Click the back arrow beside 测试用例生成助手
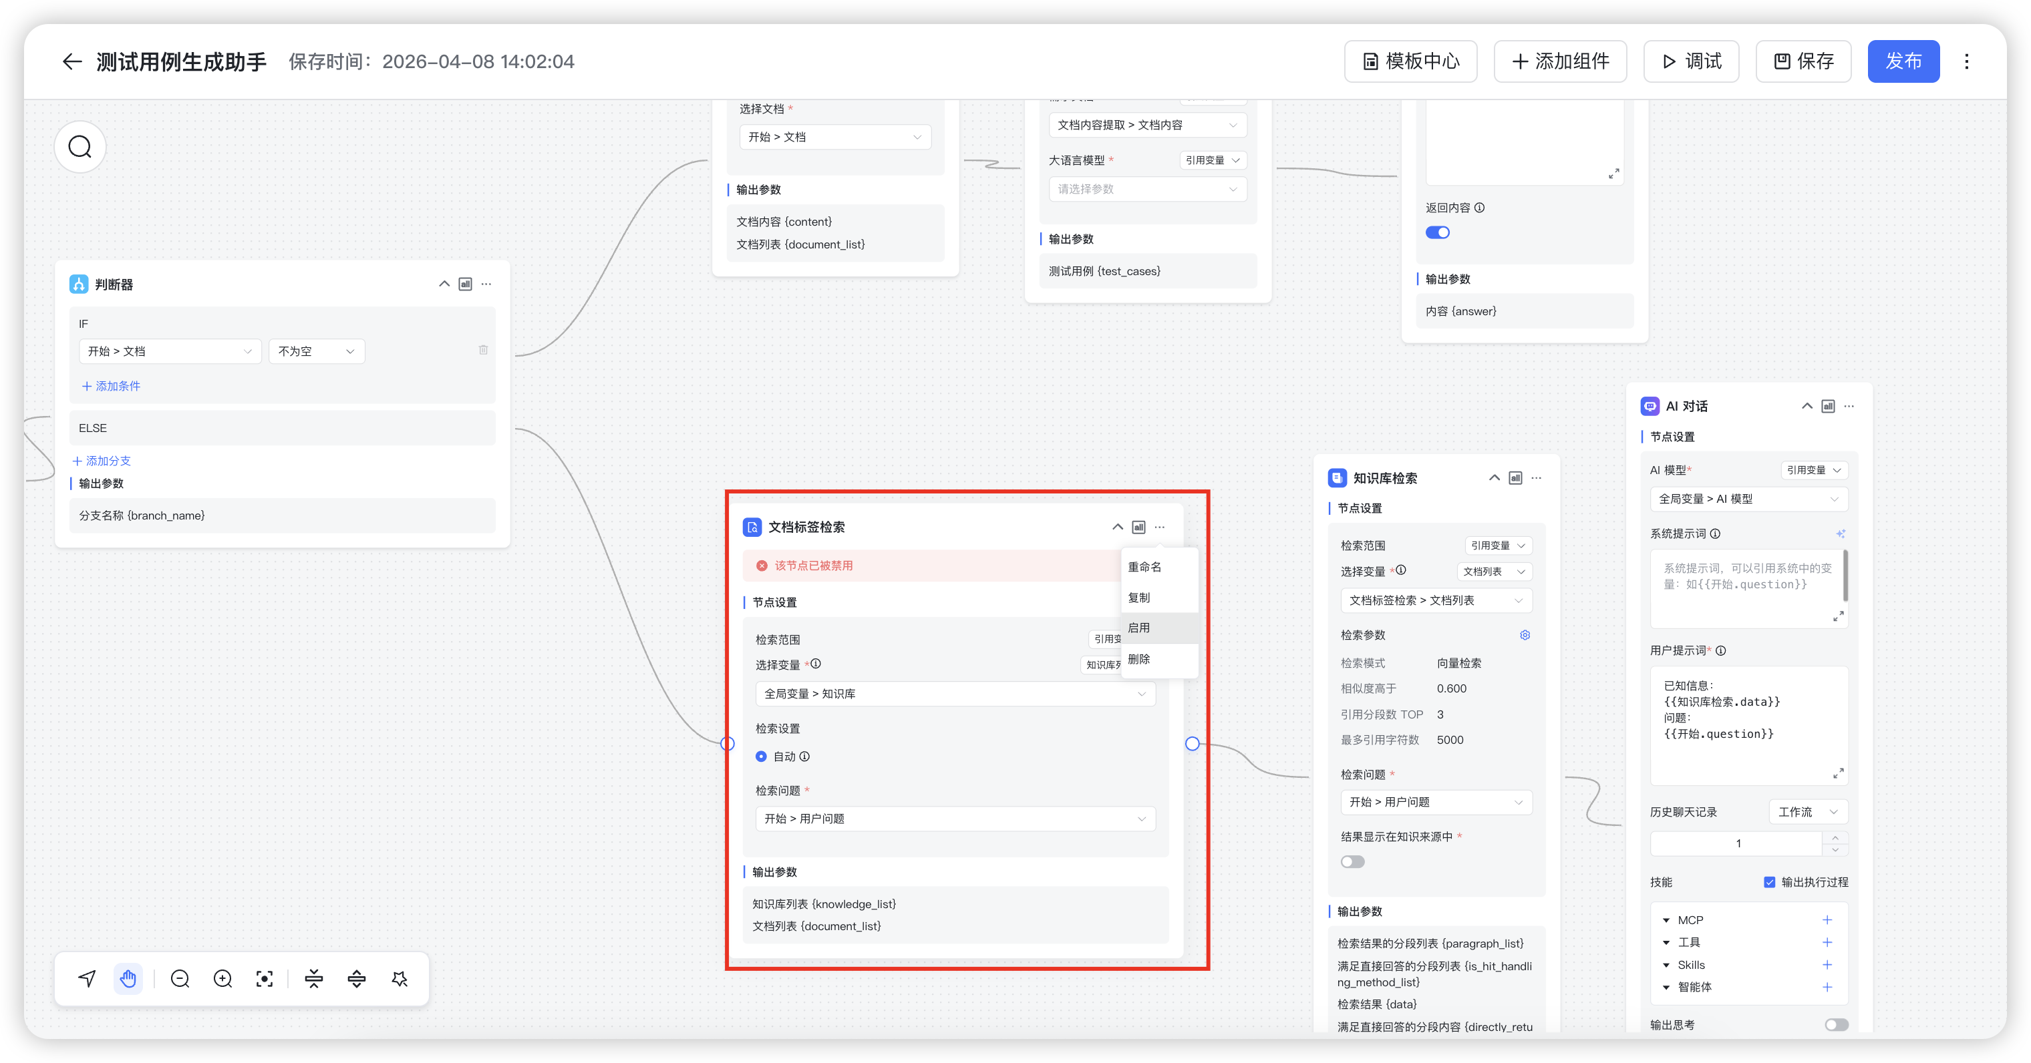The image size is (2031, 1063). [71, 61]
